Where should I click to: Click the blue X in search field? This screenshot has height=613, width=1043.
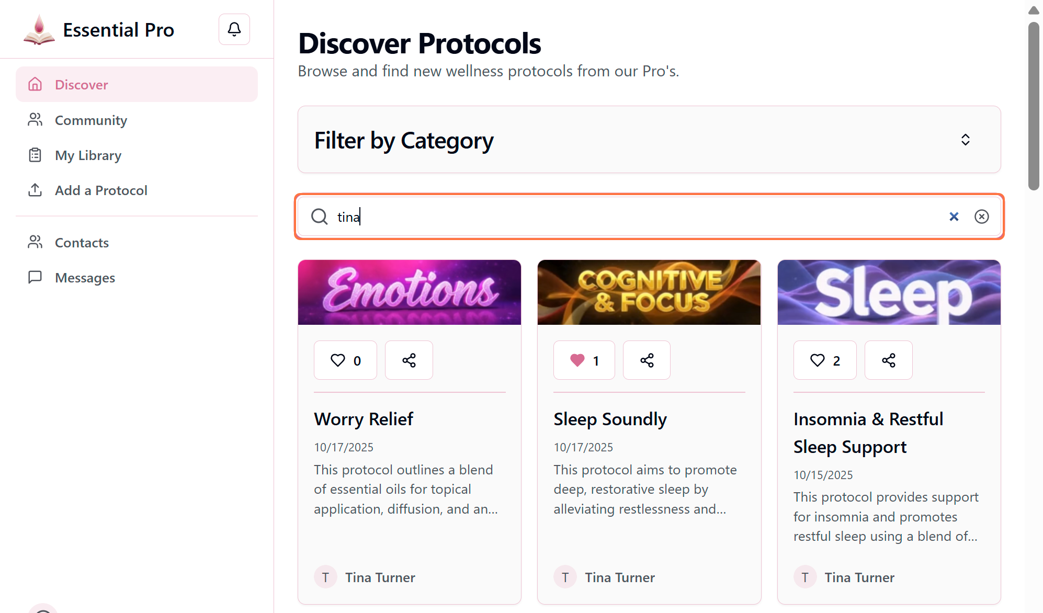coord(954,217)
